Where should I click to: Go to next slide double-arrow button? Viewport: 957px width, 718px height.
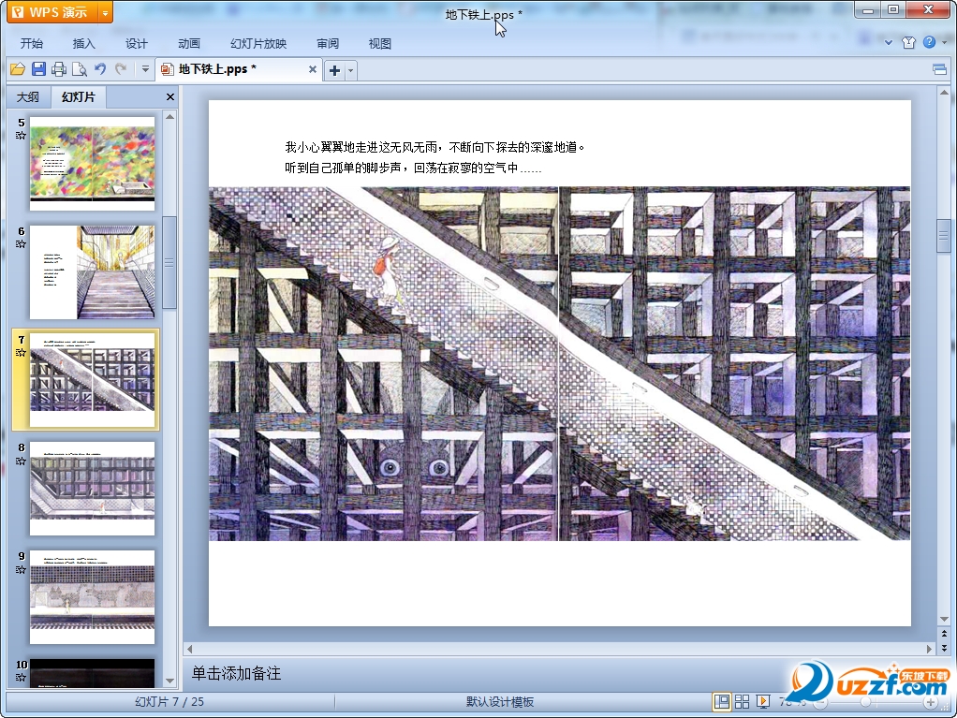(944, 647)
